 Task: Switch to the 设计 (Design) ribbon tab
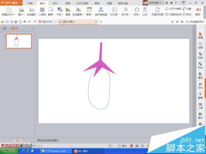pos(55,3)
